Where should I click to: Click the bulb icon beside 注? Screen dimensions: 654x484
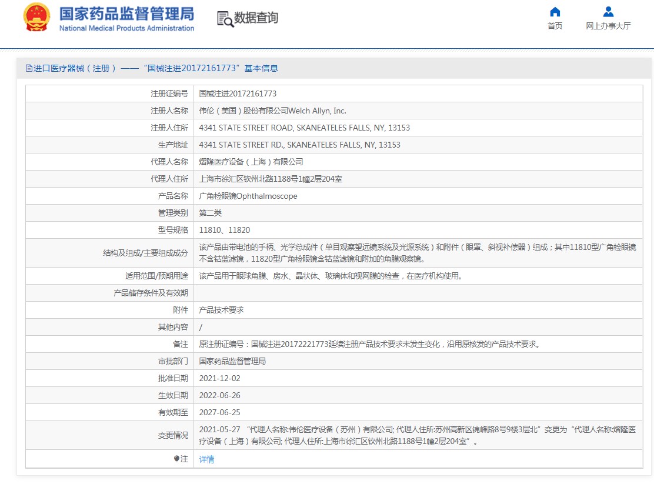coord(176,459)
